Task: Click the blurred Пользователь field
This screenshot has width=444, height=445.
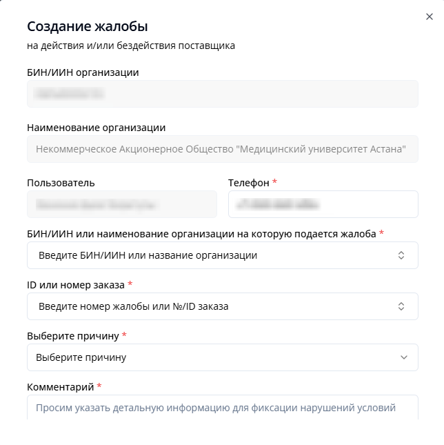Action: pos(121,204)
